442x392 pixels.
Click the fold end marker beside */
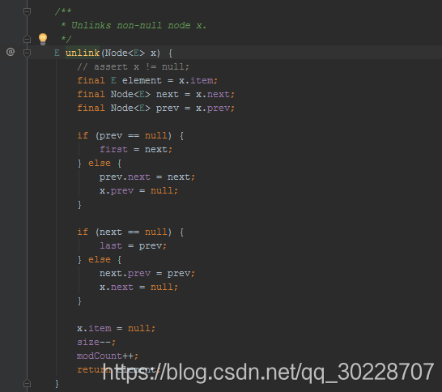click(27, 39)
